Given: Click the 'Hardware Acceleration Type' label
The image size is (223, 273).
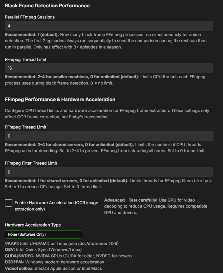Looking at the screenshot, I should 33,225.
